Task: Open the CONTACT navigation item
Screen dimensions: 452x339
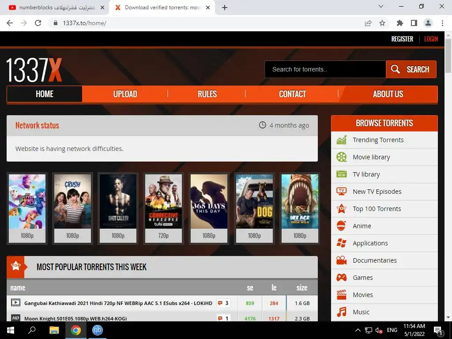Action: coord(292,94)
